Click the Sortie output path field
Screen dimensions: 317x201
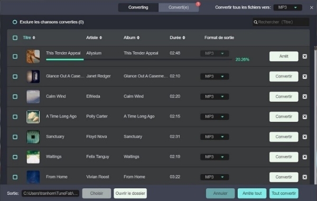coord(50,193)
